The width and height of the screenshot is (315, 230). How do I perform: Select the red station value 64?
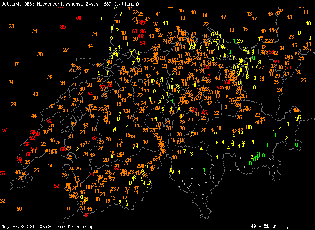pos(87,215)
